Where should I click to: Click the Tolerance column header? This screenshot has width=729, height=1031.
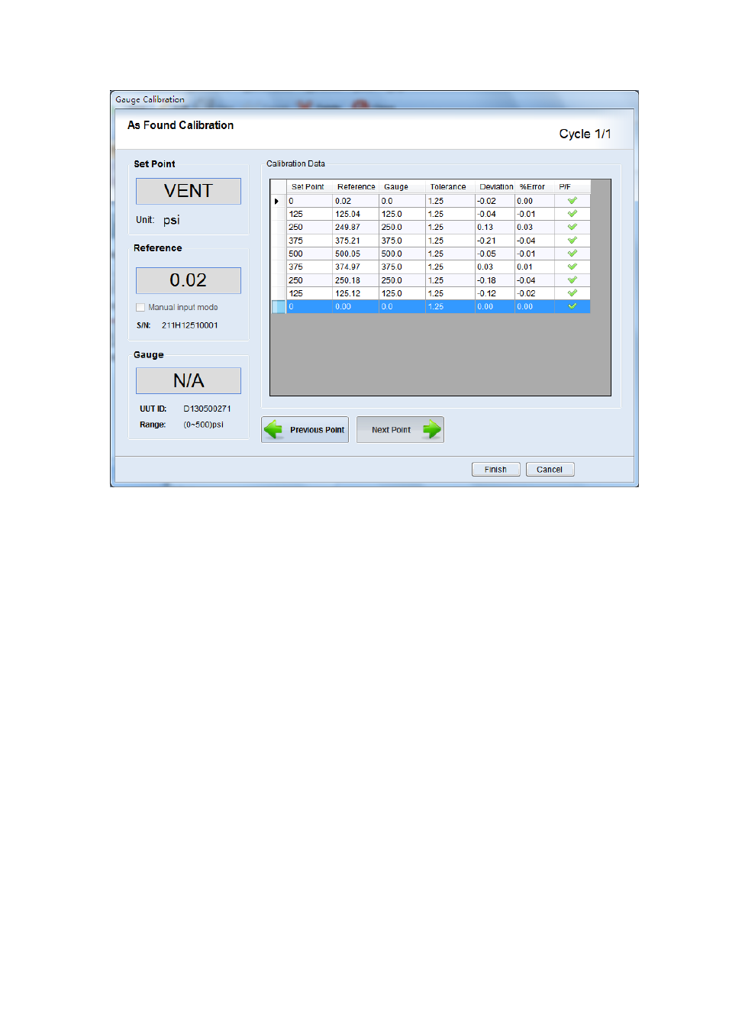coord(450,186)
